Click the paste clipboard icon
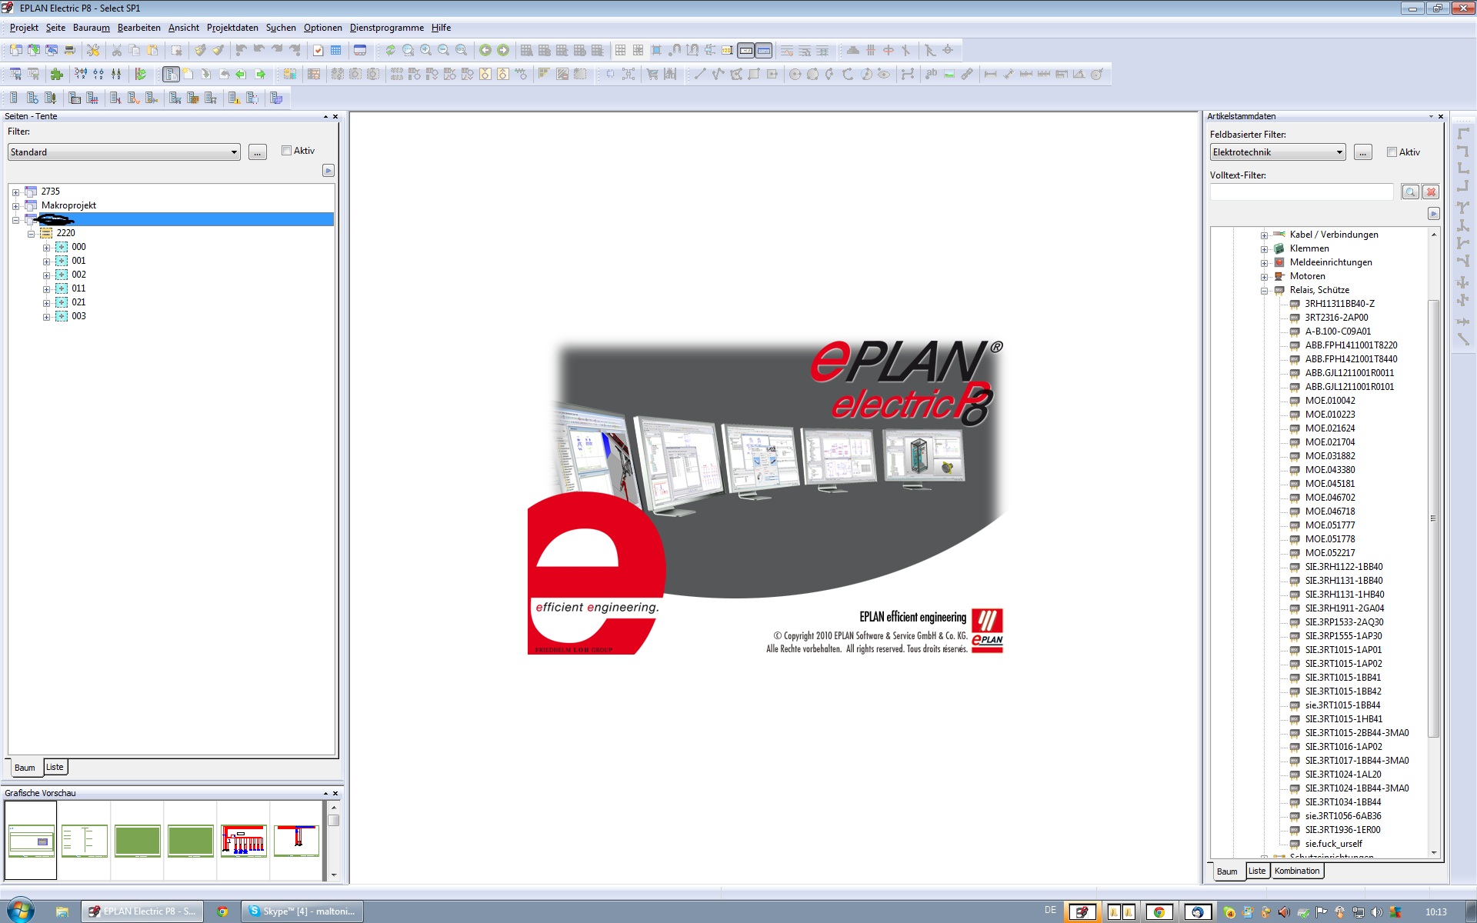The image size is (1477, 923). tap(152, 50)
